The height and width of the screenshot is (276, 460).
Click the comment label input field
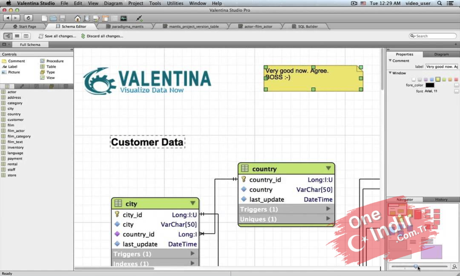point(442,67)
